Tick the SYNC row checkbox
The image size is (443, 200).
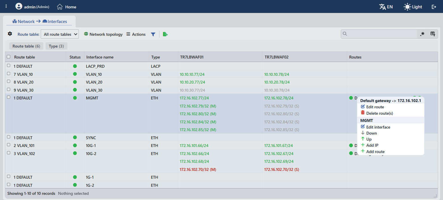point(9,137)
